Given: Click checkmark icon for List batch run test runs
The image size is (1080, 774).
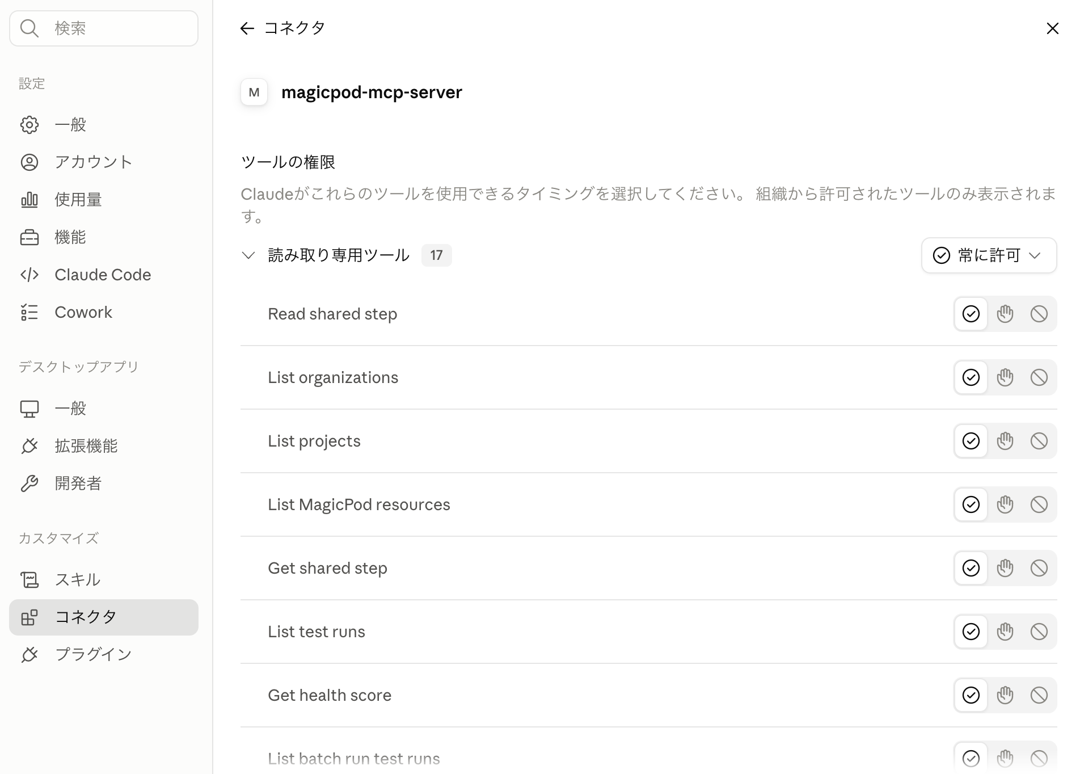Looking at the screenshot, I should (971, 758).
